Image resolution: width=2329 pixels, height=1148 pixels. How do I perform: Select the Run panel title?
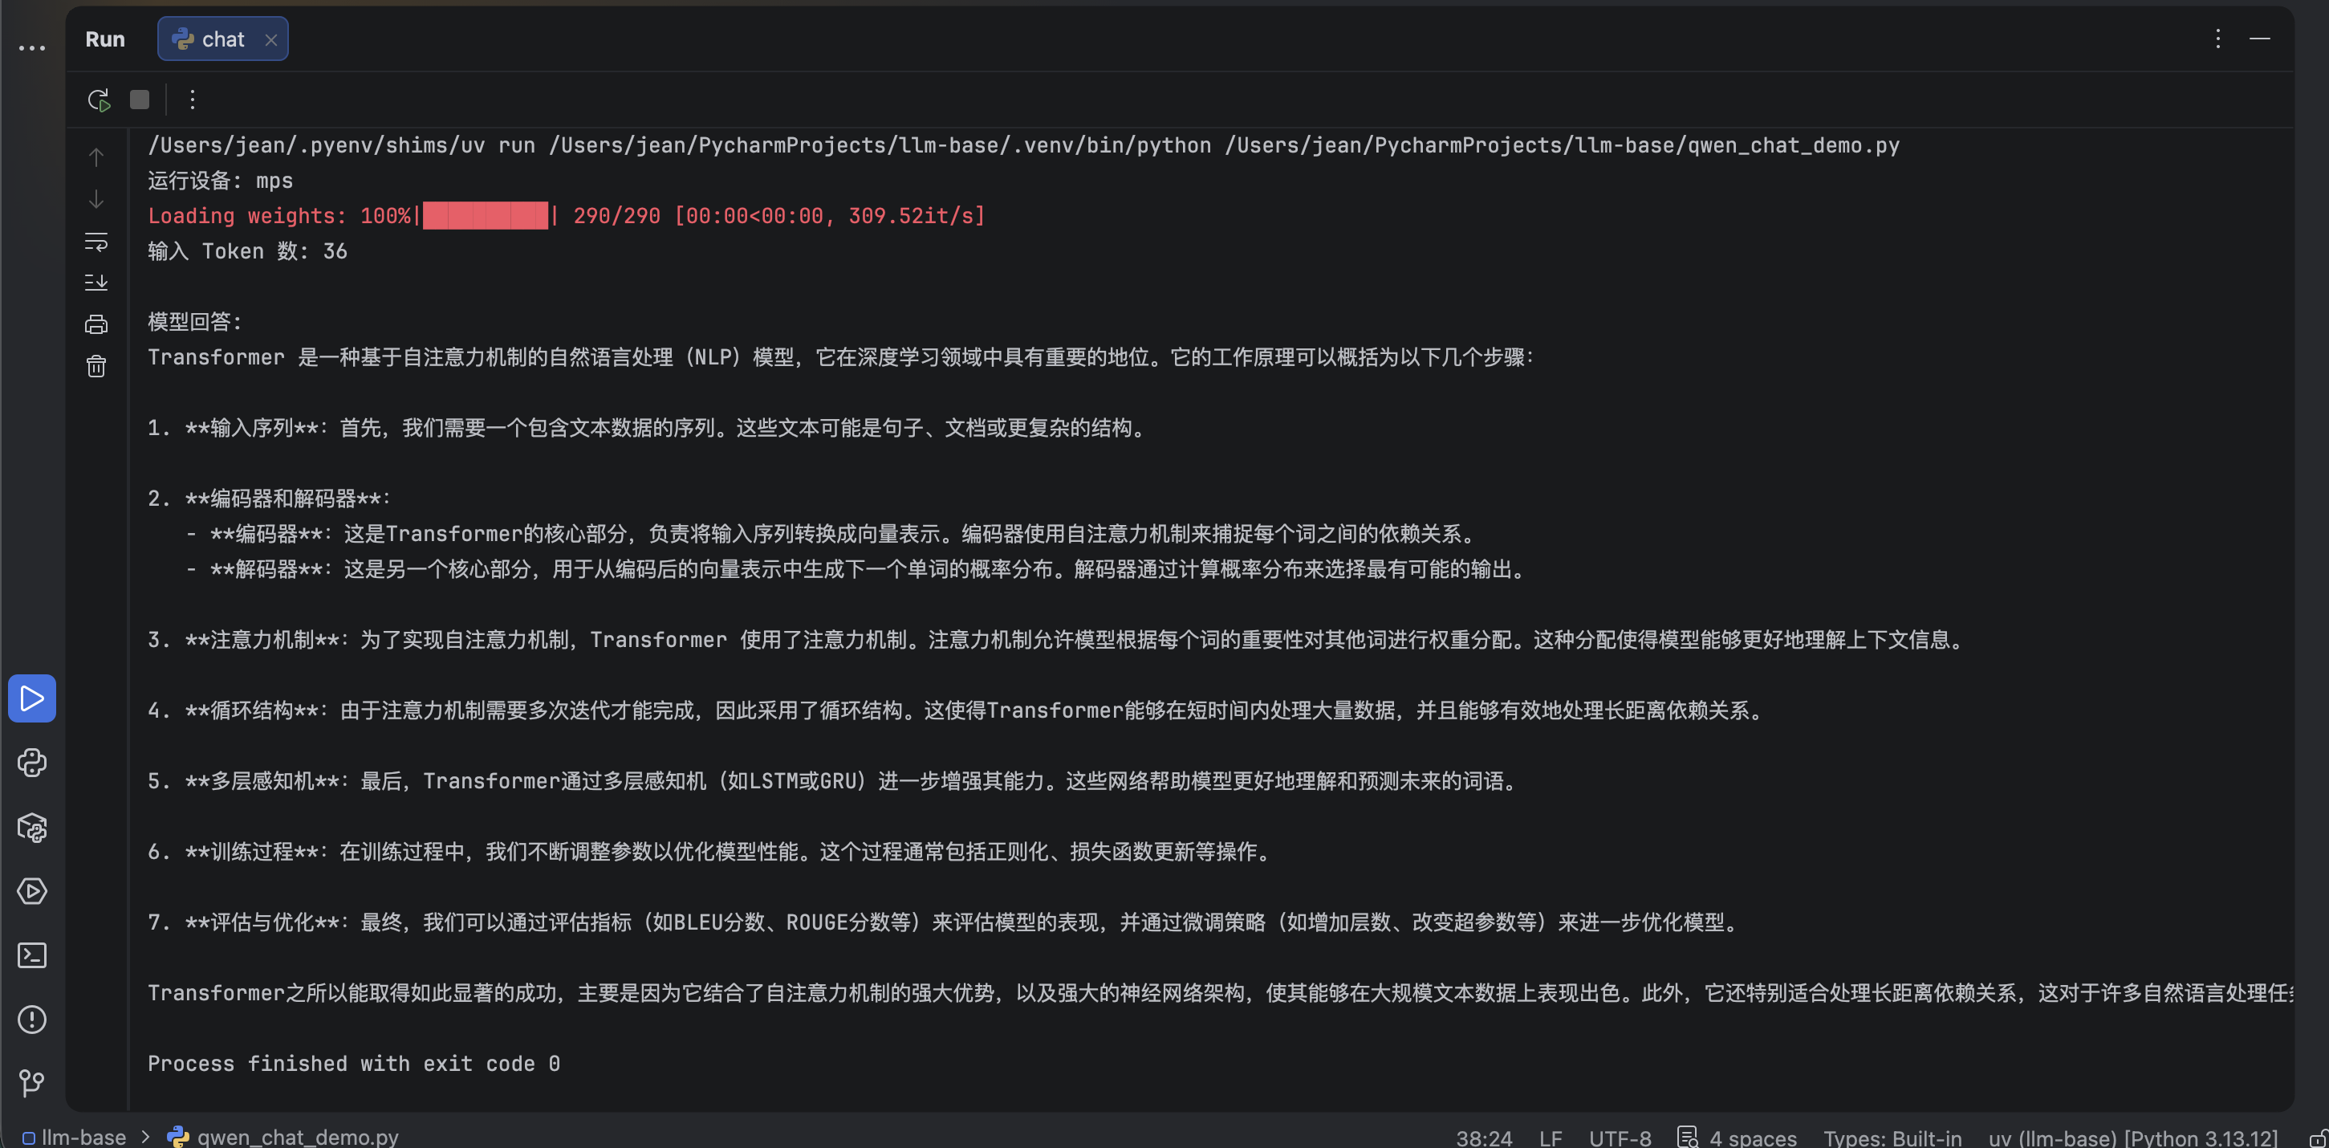[x=105, y=39]
